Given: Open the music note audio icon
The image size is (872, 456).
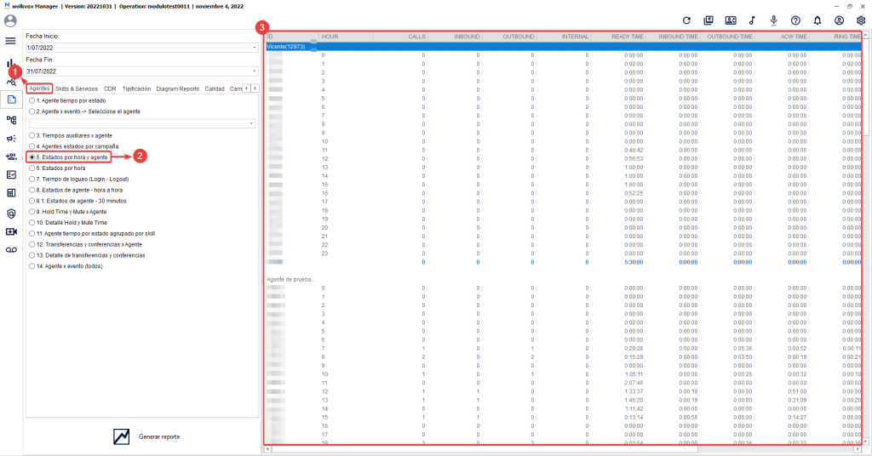Looking at the screenshot, I should [x=752, y=20].
